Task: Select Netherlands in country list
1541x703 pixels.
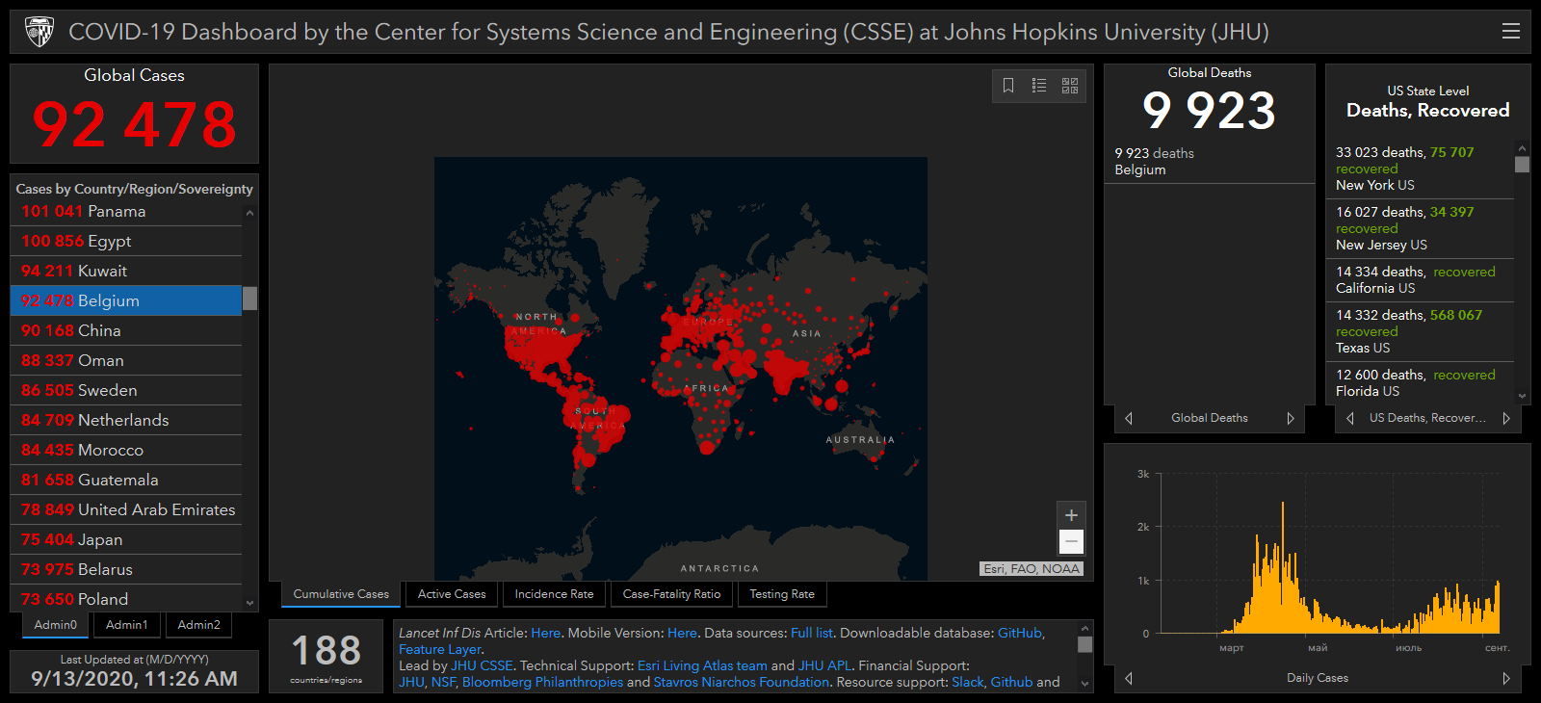Action: pyautogui.click(x=126, y=420)
